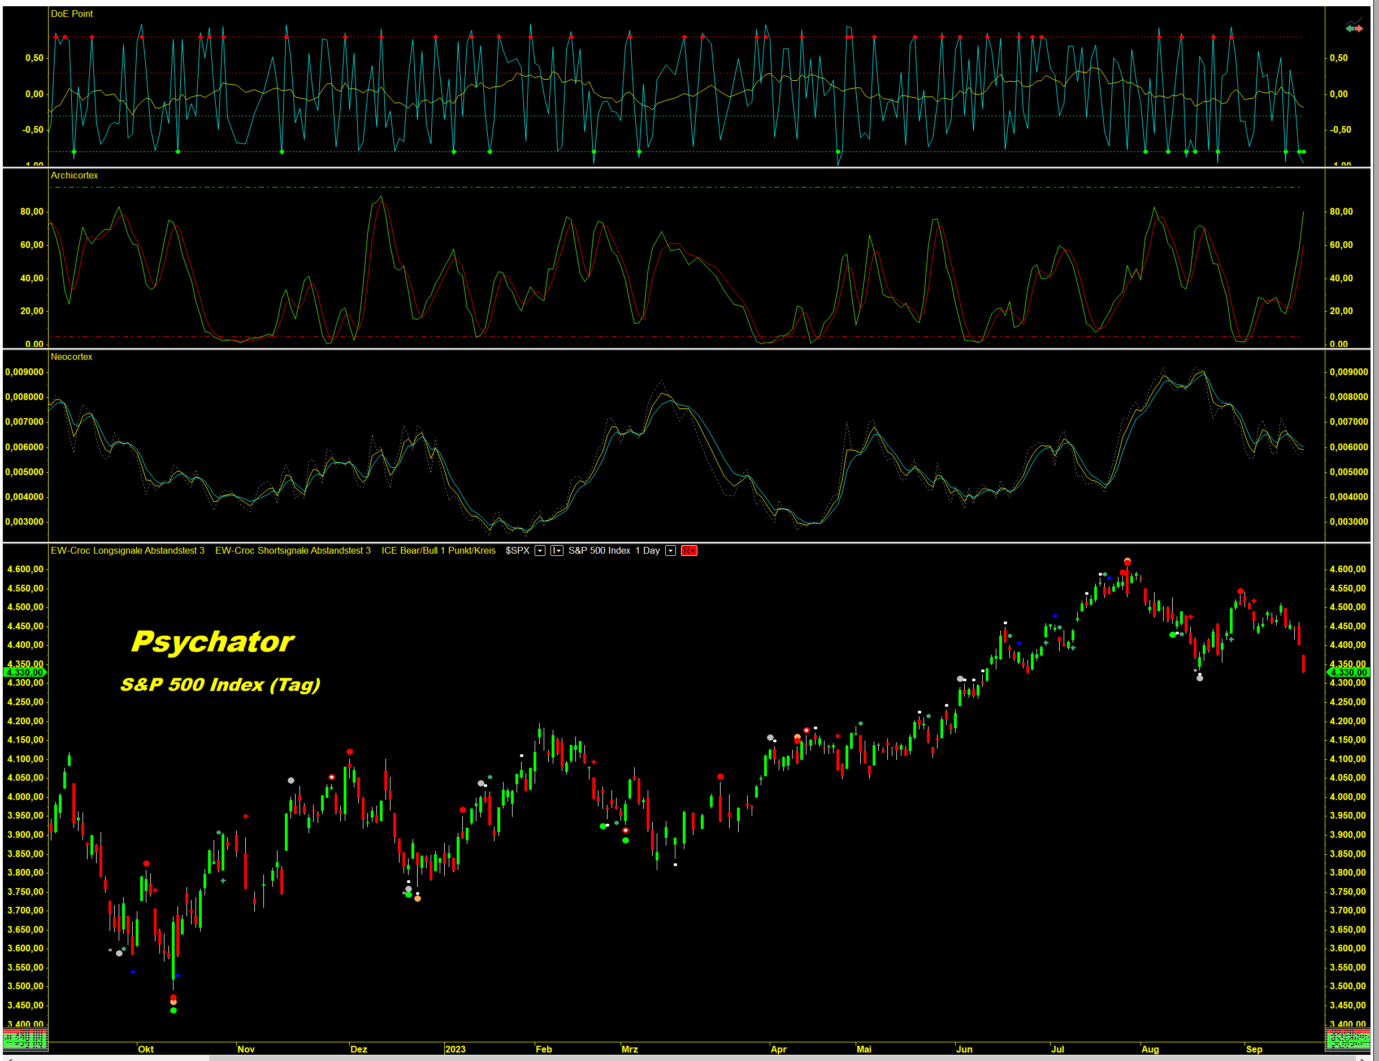Click ICE Bear/Bull 1 Punkt/Kreis label
The image size is (1379, 1061).
[x=438, y=551]
